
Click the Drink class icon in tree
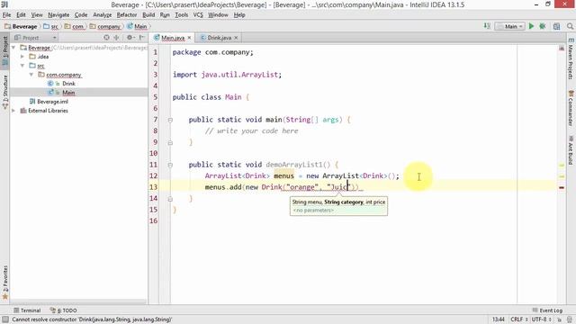(x=50, y=84)
